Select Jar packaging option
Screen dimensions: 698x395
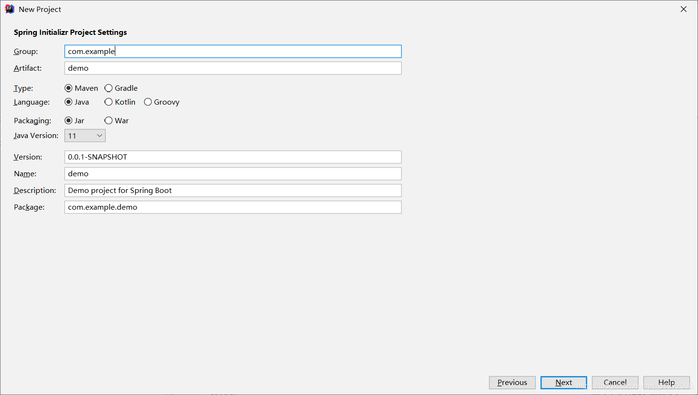69,121
